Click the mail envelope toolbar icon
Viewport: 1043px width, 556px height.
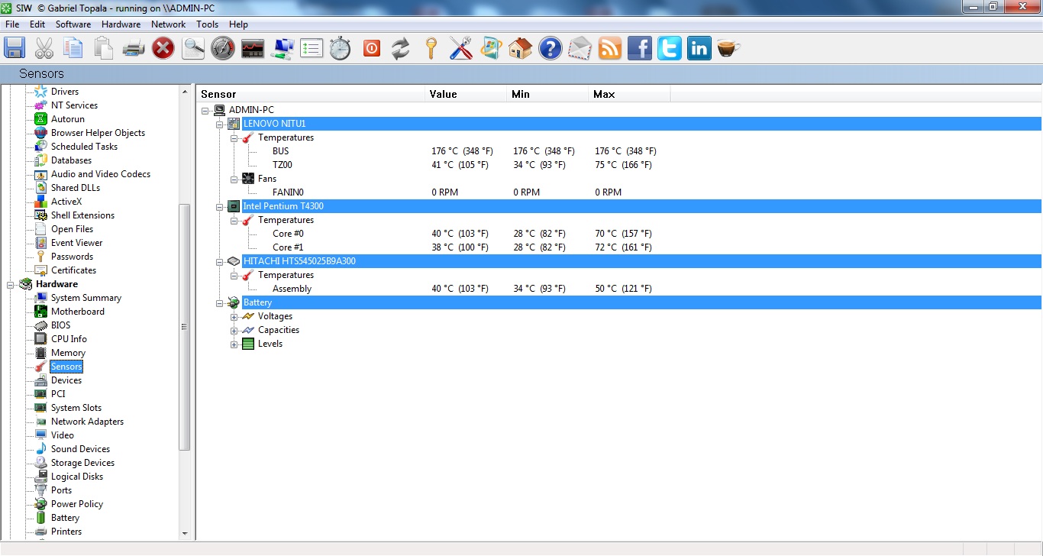coord(580,48)
